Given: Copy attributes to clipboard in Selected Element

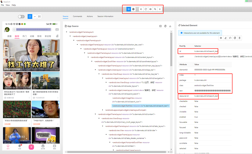Looking at the screenshot, I should pos(235,38).
